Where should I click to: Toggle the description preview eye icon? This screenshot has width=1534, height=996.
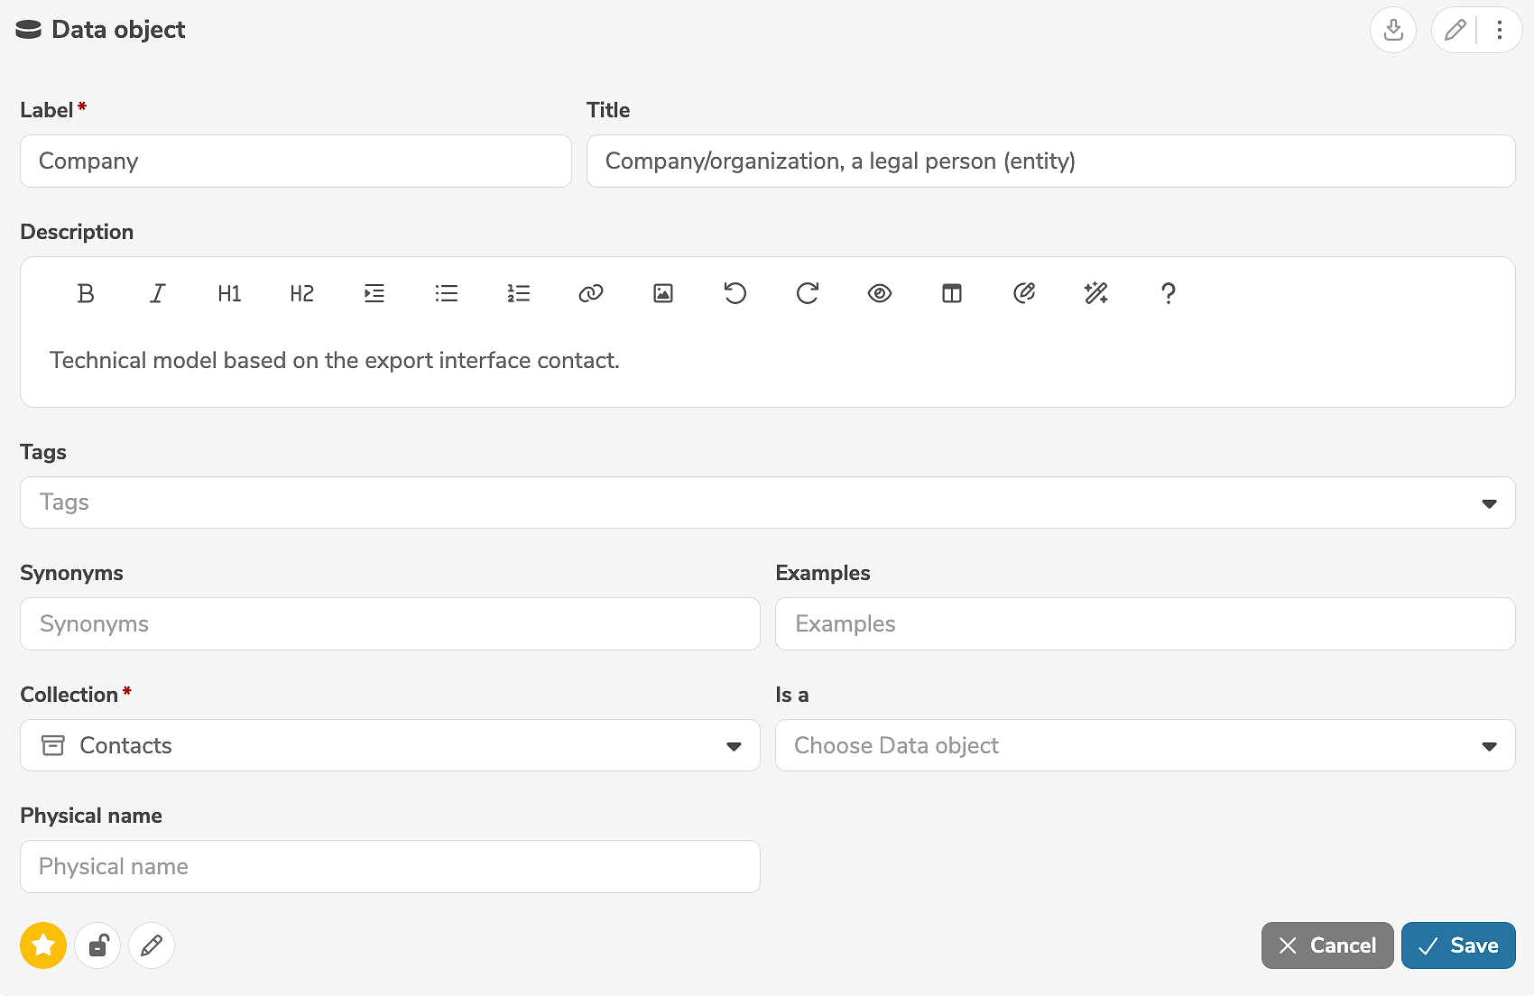(x=880, y=293)
